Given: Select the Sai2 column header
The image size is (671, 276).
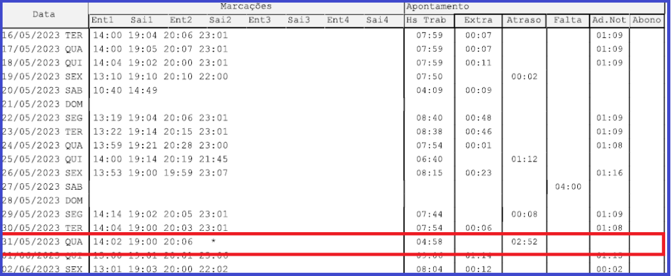Looking at the screenshot, I should [221, 20].
